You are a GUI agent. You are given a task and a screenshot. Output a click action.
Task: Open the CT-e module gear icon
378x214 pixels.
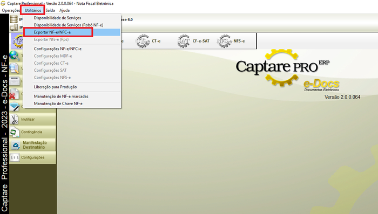tap(143, 41)
